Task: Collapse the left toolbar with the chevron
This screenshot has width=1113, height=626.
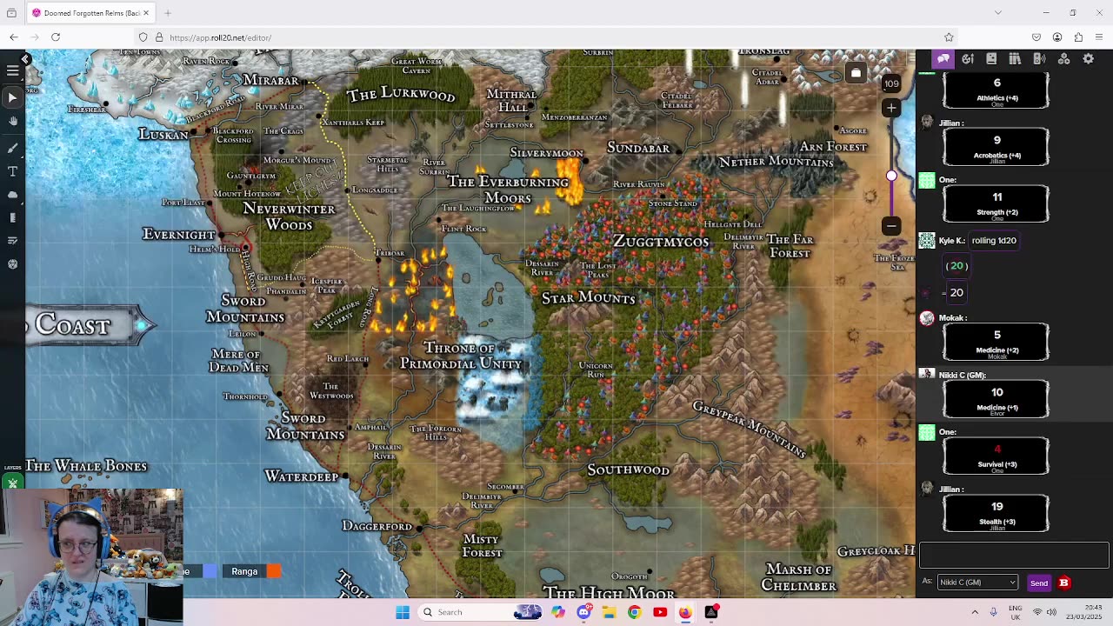Action: (x=25, y=58)
